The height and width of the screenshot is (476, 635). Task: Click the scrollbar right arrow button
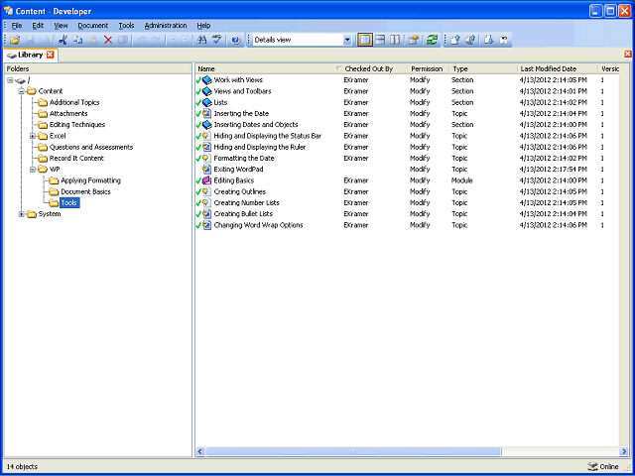click(x=624, y=451)
